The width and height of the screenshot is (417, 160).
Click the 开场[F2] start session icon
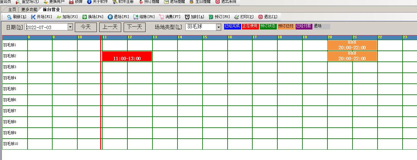click(33, 17)
